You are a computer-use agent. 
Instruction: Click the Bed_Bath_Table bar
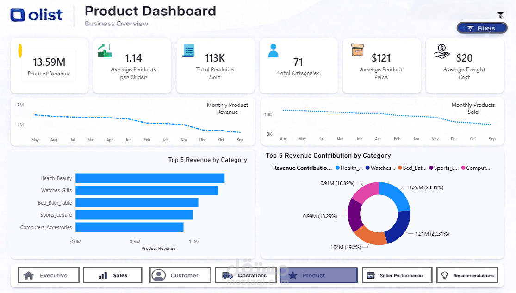137,202
